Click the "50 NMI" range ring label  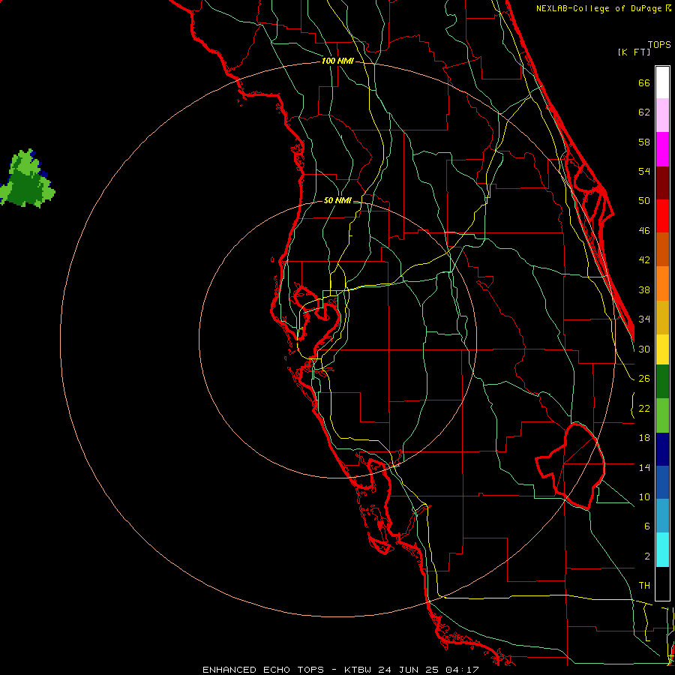[337, 200]
